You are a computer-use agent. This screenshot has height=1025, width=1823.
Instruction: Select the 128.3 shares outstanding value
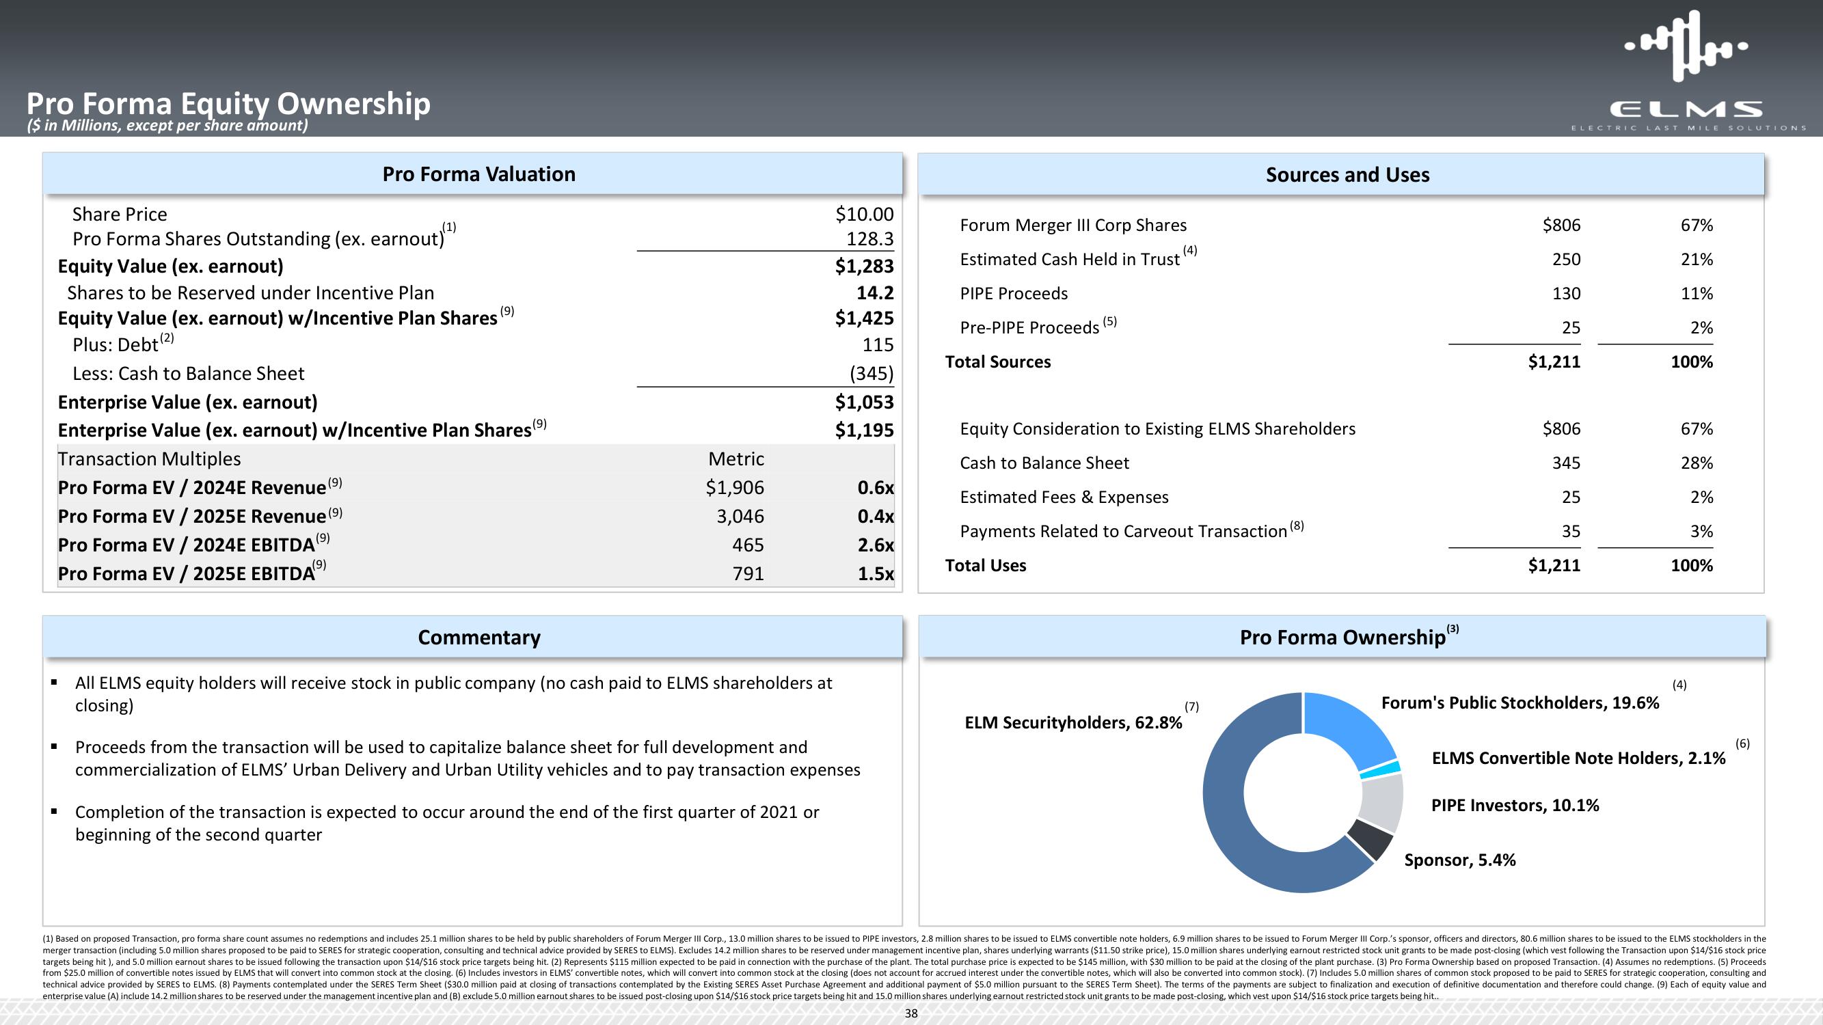[869, 239]
